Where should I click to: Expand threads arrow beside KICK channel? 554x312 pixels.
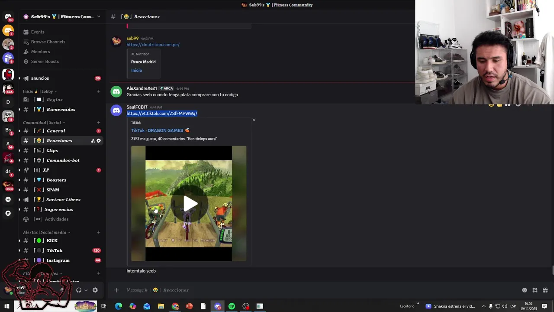[x=19, y=240]
